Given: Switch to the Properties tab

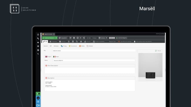Looking at the screenshot, I should pyautogui.click(x=53, y=42).
